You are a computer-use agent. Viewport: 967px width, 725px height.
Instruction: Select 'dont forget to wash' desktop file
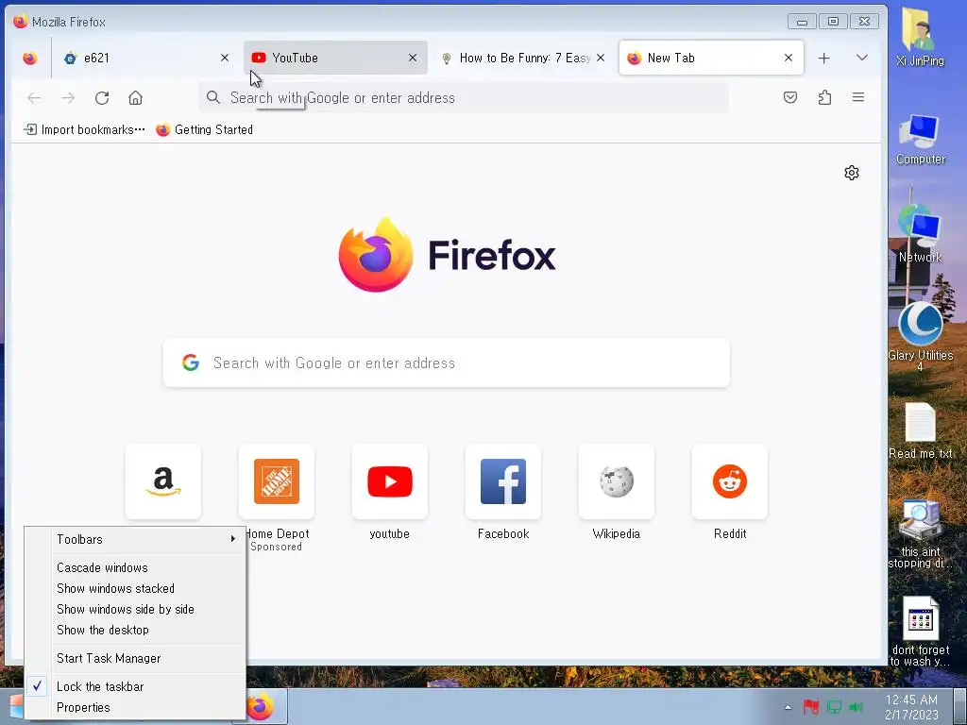click(920, 632)
